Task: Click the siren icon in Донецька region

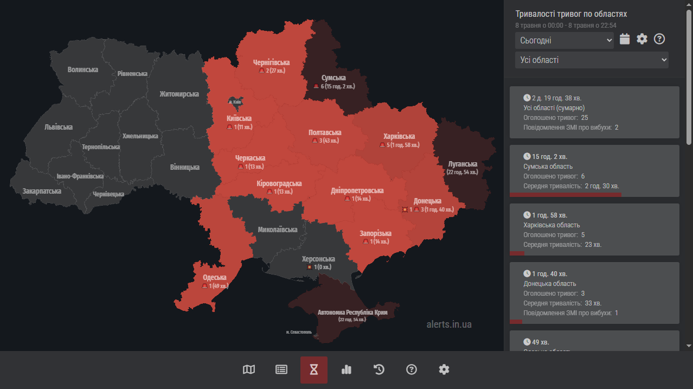Action: [x=416, y=209]
